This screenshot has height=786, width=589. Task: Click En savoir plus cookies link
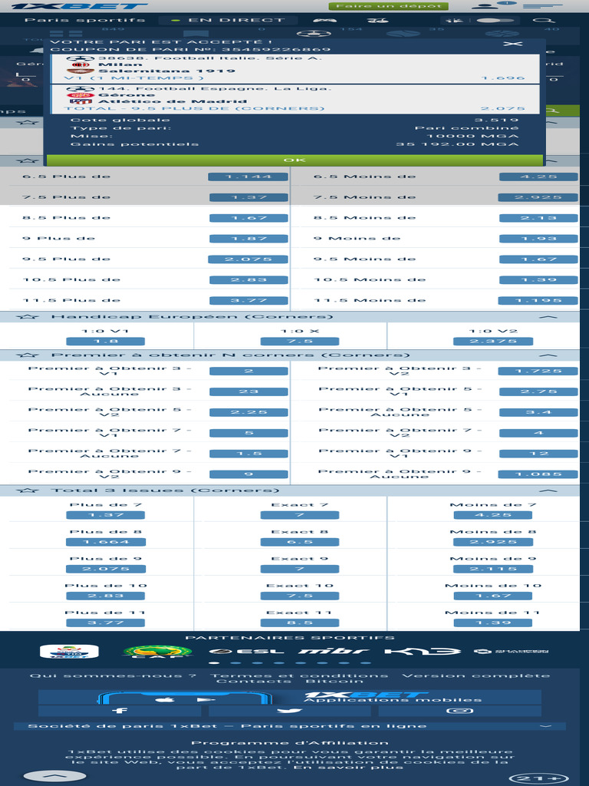350,767
